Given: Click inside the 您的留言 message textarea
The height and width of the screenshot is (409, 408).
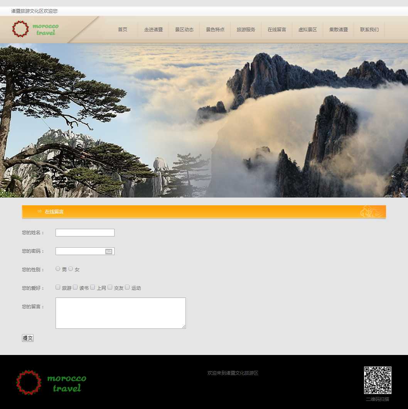Looking at the screenshot, I should pyautogui.click(x=120, y=313).
